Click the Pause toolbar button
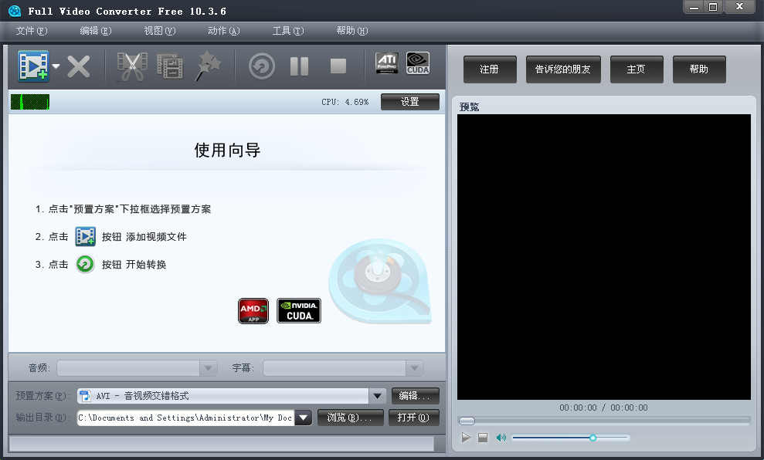 pyautogui.click(x=299, y=66)
